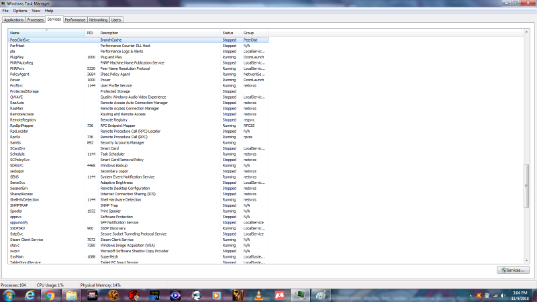This screenshot has height=302, width=537.
Task: Open Paint from the taskbar
Action: [321, 295]
